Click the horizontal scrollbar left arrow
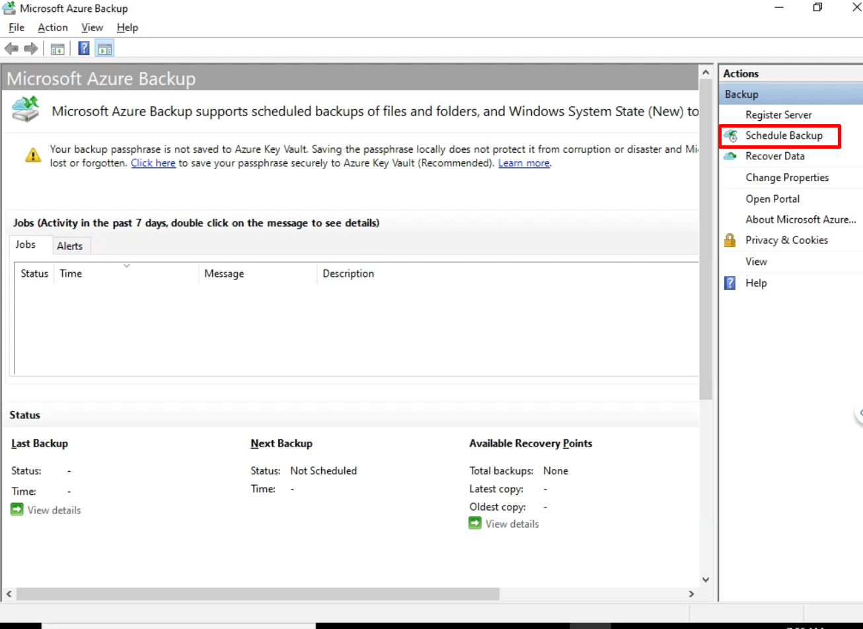Viewport: 863px width, 629px height. click(8, 594)
